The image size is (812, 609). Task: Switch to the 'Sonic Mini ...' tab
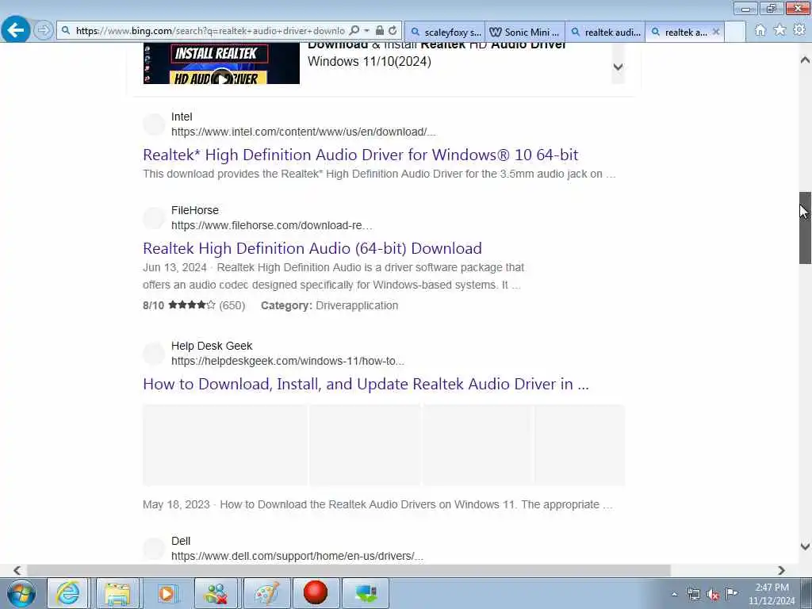525,32
